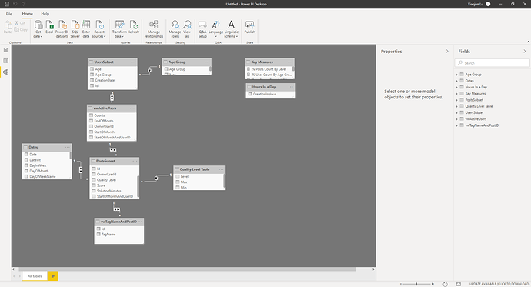Expand Quality Level Table in Fields
This screenshot has width=531, height=287.
(457, 106)
